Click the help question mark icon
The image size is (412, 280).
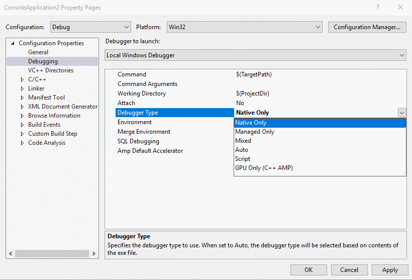coord(377,8)
